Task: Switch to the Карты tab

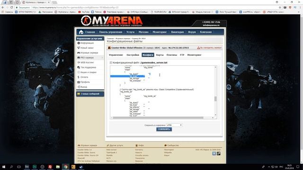Action: pyautogui.click(x=160, y=55)
